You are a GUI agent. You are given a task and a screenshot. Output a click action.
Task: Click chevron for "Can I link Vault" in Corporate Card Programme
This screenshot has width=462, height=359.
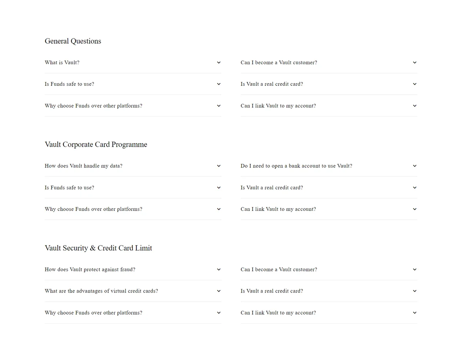coord(415,209)
